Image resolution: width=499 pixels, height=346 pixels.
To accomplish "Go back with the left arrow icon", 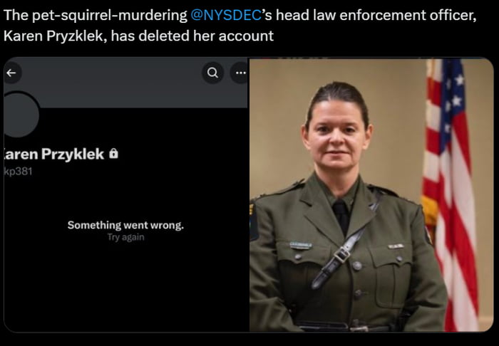I will [12, 73].
